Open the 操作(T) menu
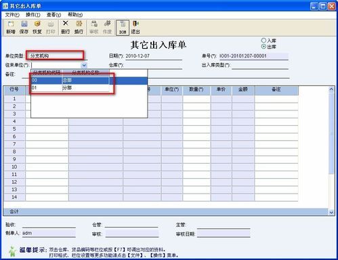 click(33, 15)
